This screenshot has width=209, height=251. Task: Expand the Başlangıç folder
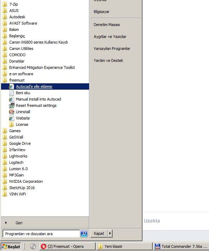(x=17, y=36)
